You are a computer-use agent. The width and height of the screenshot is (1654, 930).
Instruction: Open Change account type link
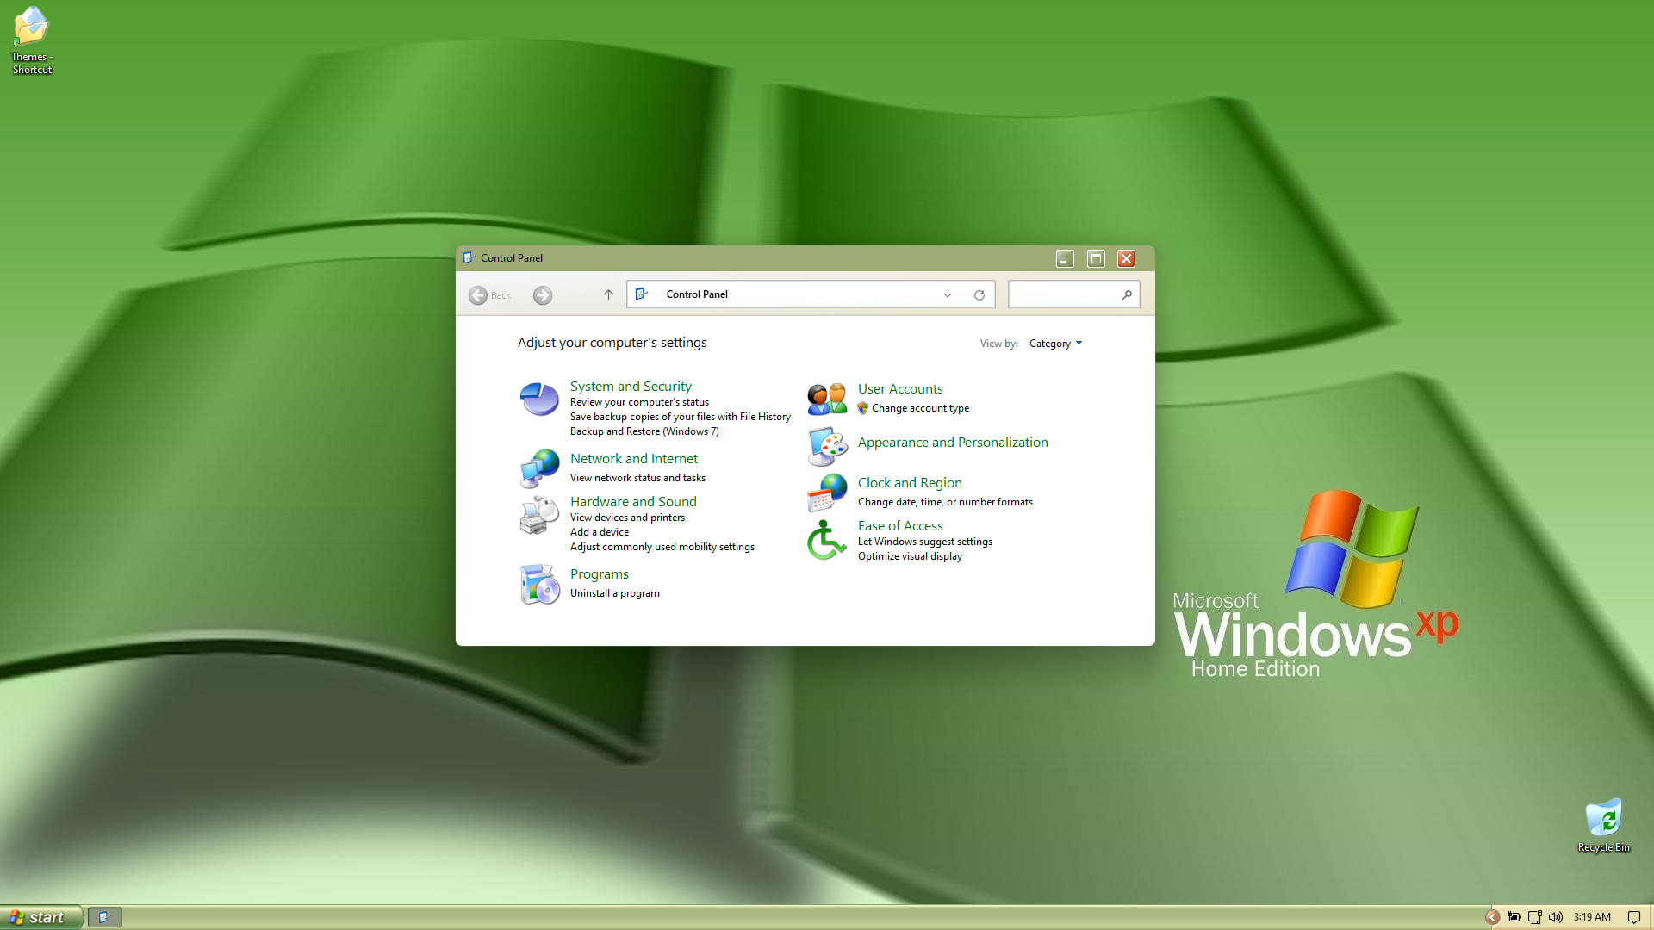(920, 408)
